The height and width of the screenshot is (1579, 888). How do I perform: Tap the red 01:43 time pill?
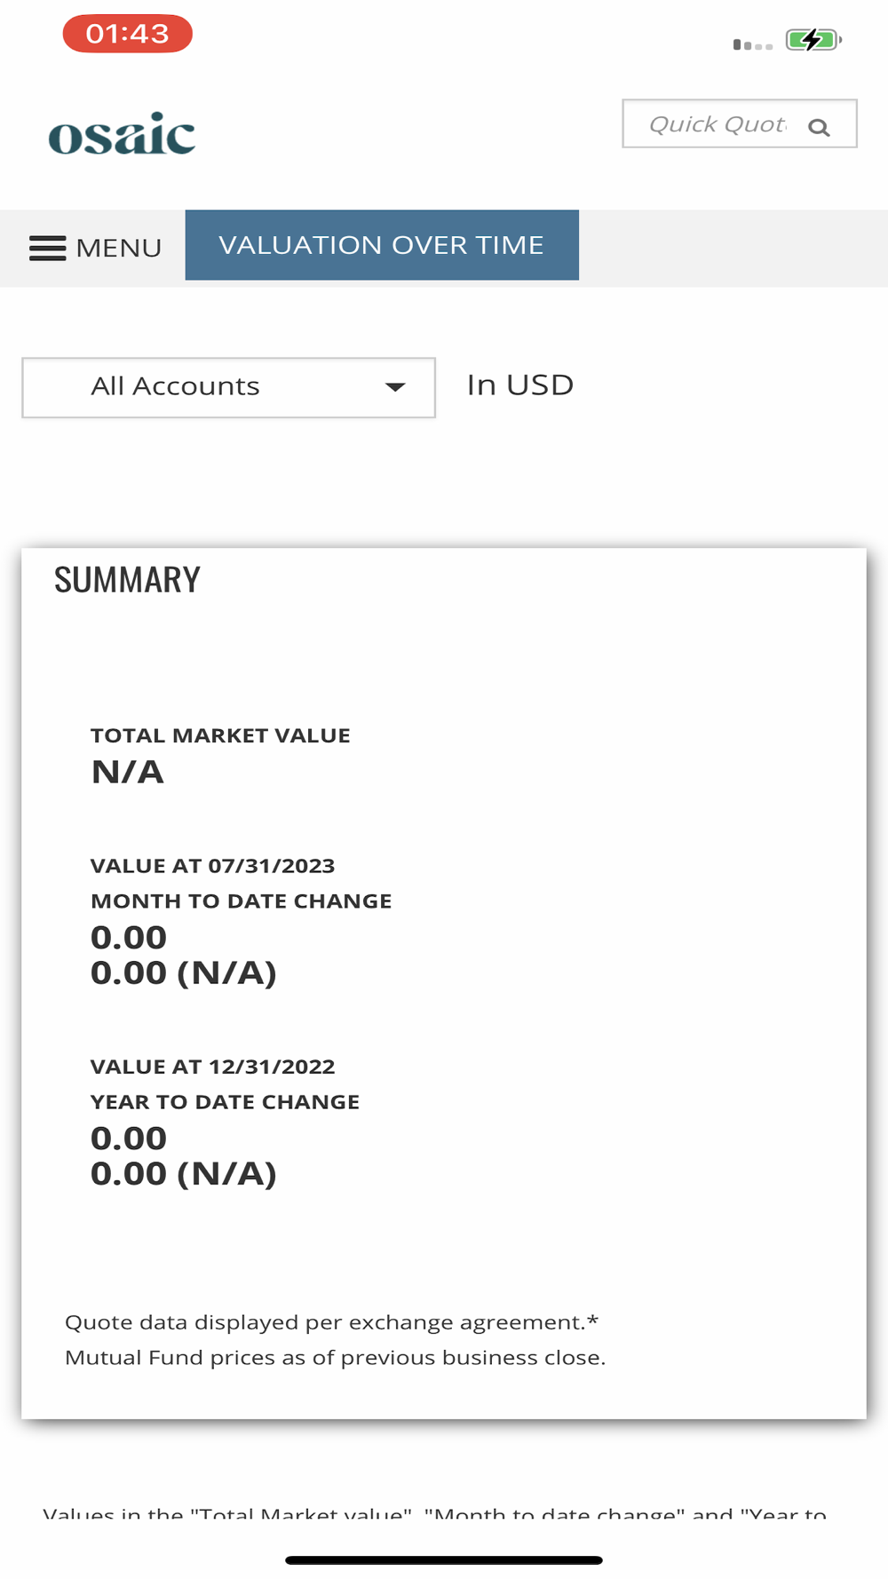pos(128,34)
